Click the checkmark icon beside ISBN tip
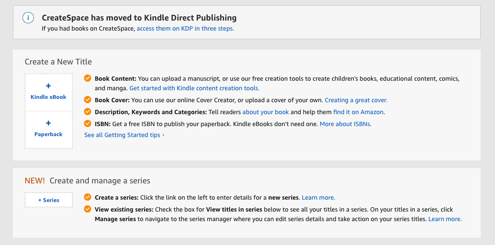This screenshot has width=495, height=245. [87, 124]
